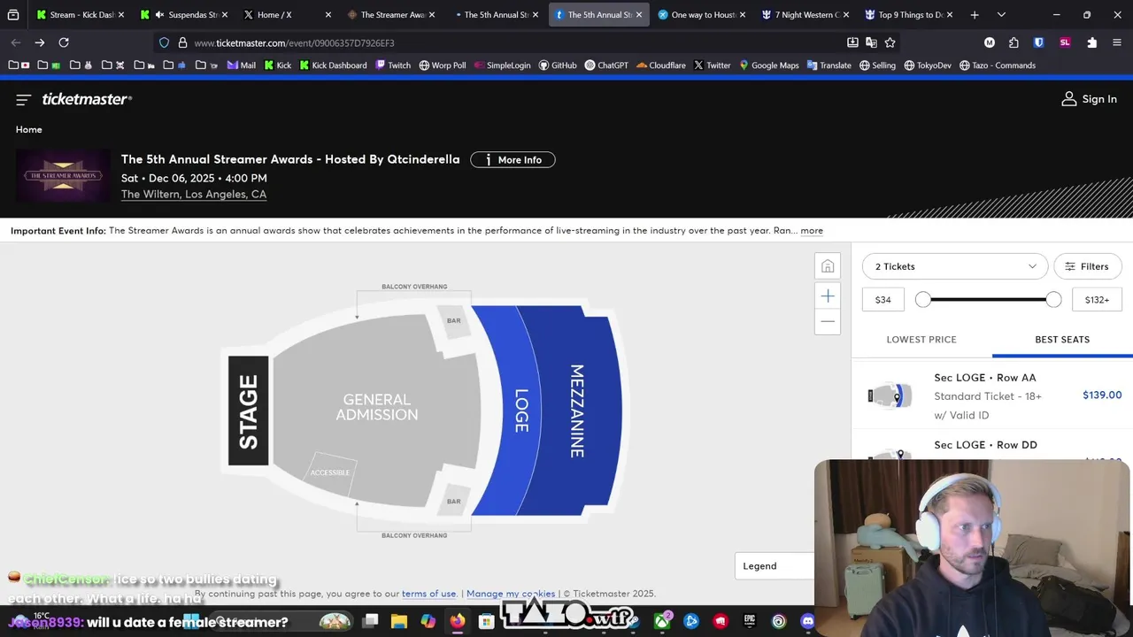Click the More Info button
The height and width of the screenshot is (637, 1133).
513,160
